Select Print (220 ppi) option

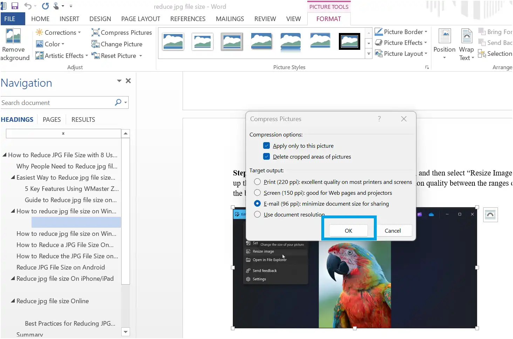tap(258, 182)
